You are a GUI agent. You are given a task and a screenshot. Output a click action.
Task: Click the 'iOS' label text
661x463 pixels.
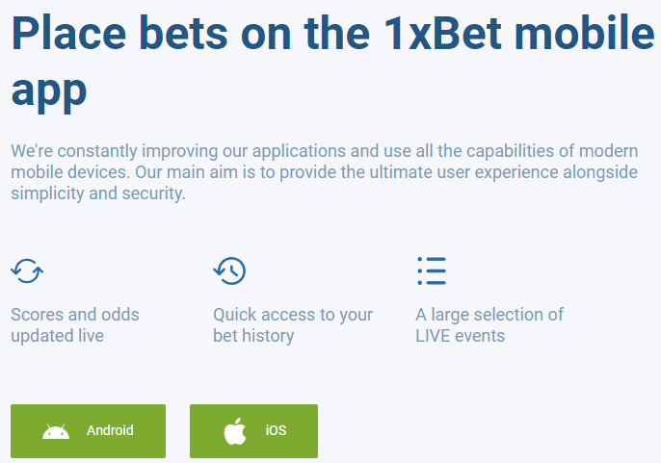[x=276, y=430]
